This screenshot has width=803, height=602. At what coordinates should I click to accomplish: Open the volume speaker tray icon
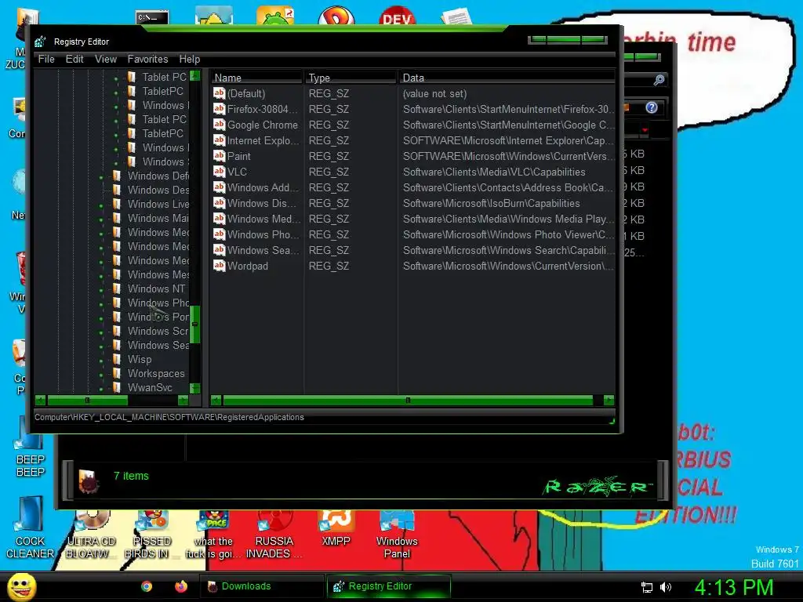coord(665,587)
